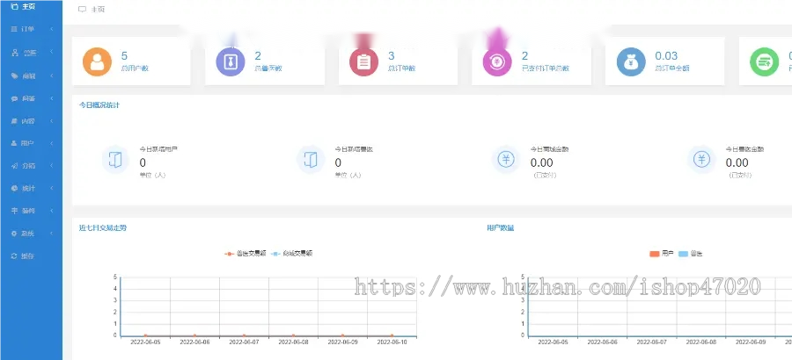Expand the 用户 sidebar menu chevron
Viewport: 792px width, 360px height.
pyautogui.click(x=52, y=143)
